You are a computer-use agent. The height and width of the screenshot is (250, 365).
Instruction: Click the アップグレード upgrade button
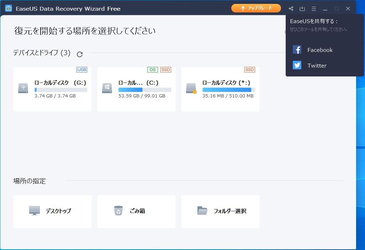[x=256, y=8]
